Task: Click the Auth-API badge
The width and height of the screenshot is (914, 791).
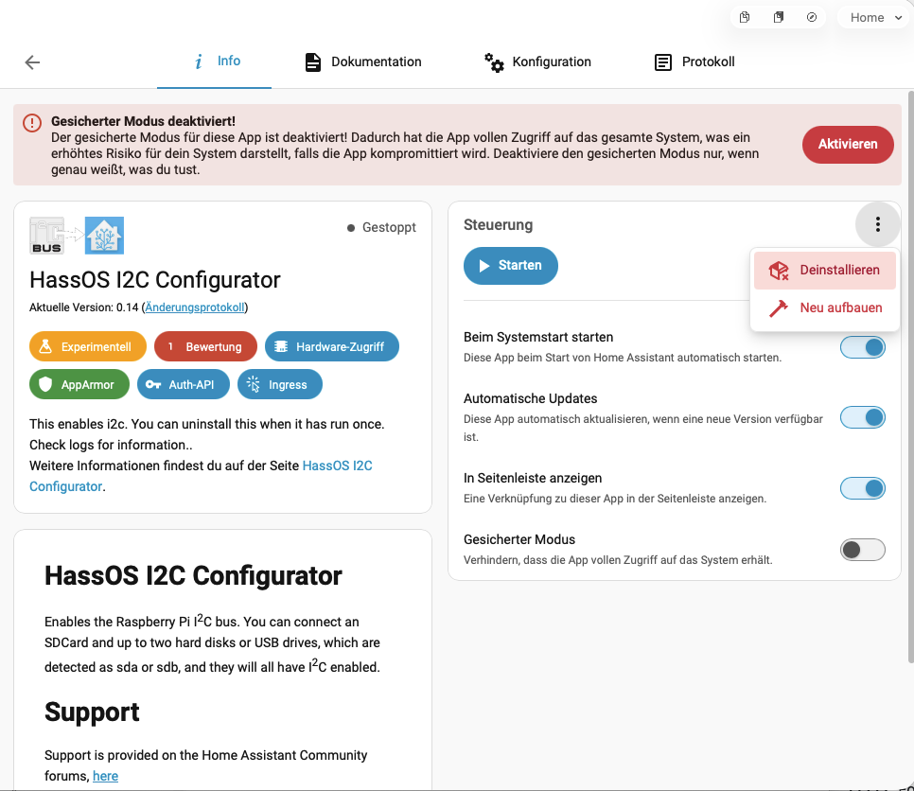Action: coord(183,385)
